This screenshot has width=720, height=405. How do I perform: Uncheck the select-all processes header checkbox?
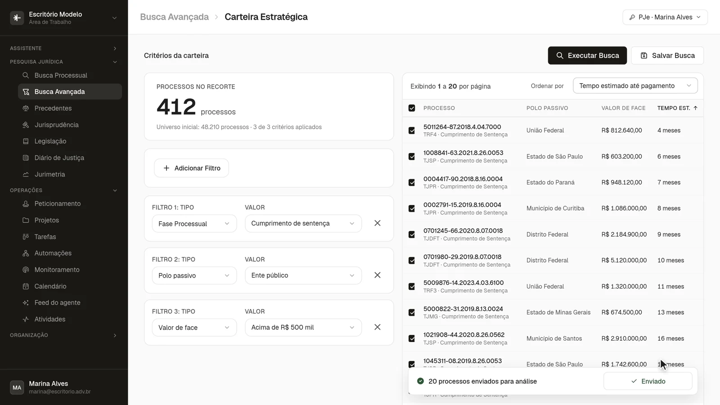pos(412,108)
